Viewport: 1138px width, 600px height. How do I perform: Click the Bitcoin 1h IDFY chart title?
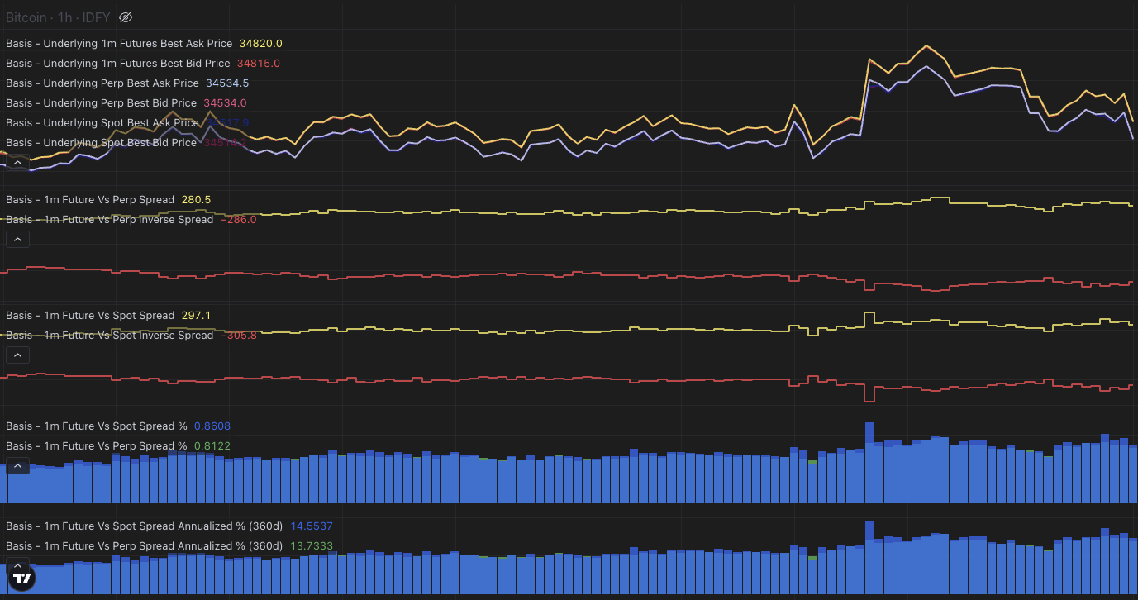tap(58, 17)
